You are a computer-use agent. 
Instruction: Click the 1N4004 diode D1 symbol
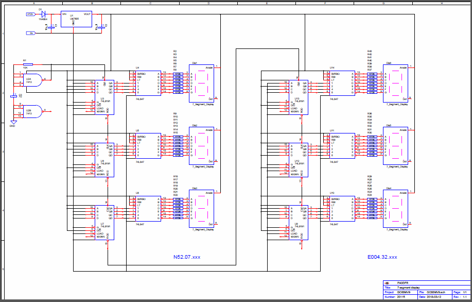[x=43, y=14]
